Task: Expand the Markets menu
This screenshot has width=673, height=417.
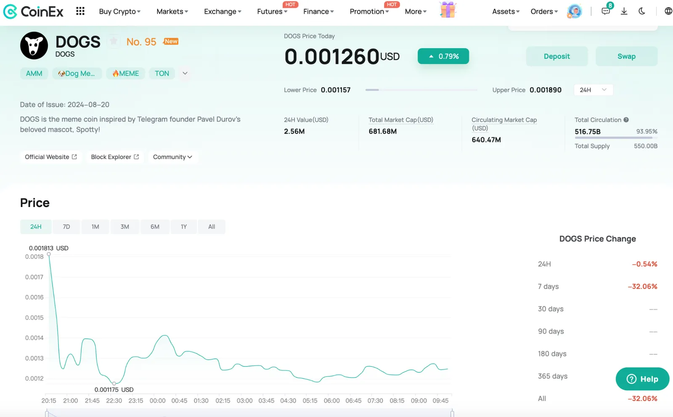Action: coord(172,11)
